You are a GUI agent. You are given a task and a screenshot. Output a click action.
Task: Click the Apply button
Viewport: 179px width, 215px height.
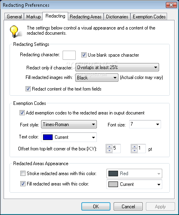click(160, 207)
